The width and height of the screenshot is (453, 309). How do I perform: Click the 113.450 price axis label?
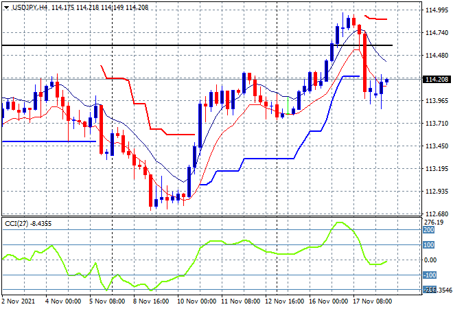click(x=437, y=146)
